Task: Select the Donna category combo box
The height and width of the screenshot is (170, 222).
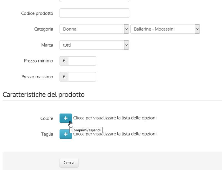Action: [x=94, y=29]
